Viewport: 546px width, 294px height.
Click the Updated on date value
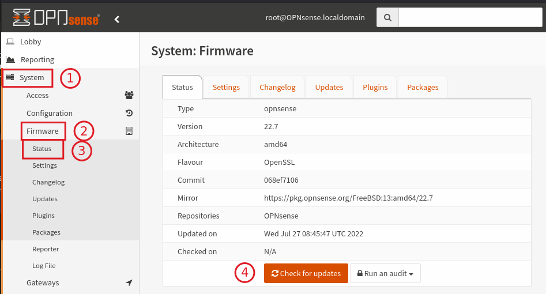click(314, 233)
